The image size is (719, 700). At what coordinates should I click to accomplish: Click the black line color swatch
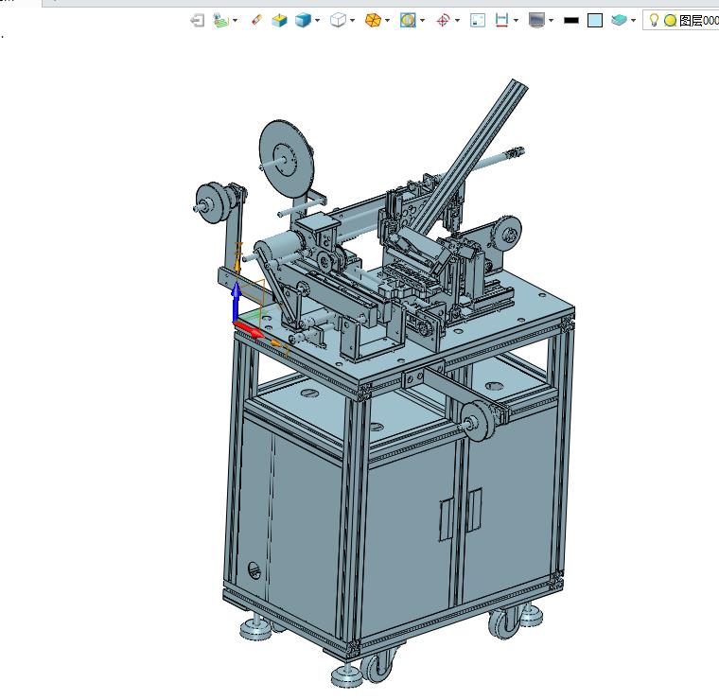point(571,21)
